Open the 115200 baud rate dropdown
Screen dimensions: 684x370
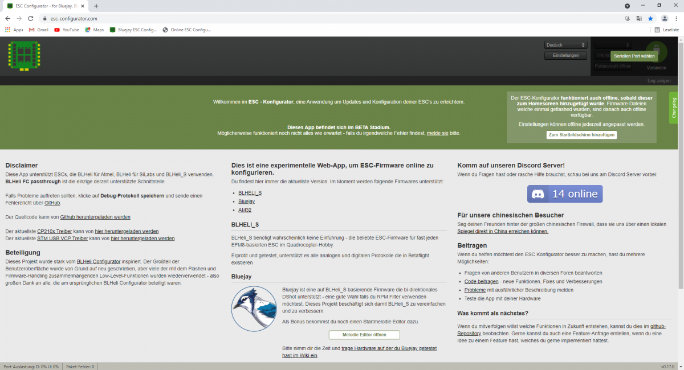pos(602,56)
